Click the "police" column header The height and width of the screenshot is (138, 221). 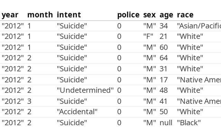point(128,15)
